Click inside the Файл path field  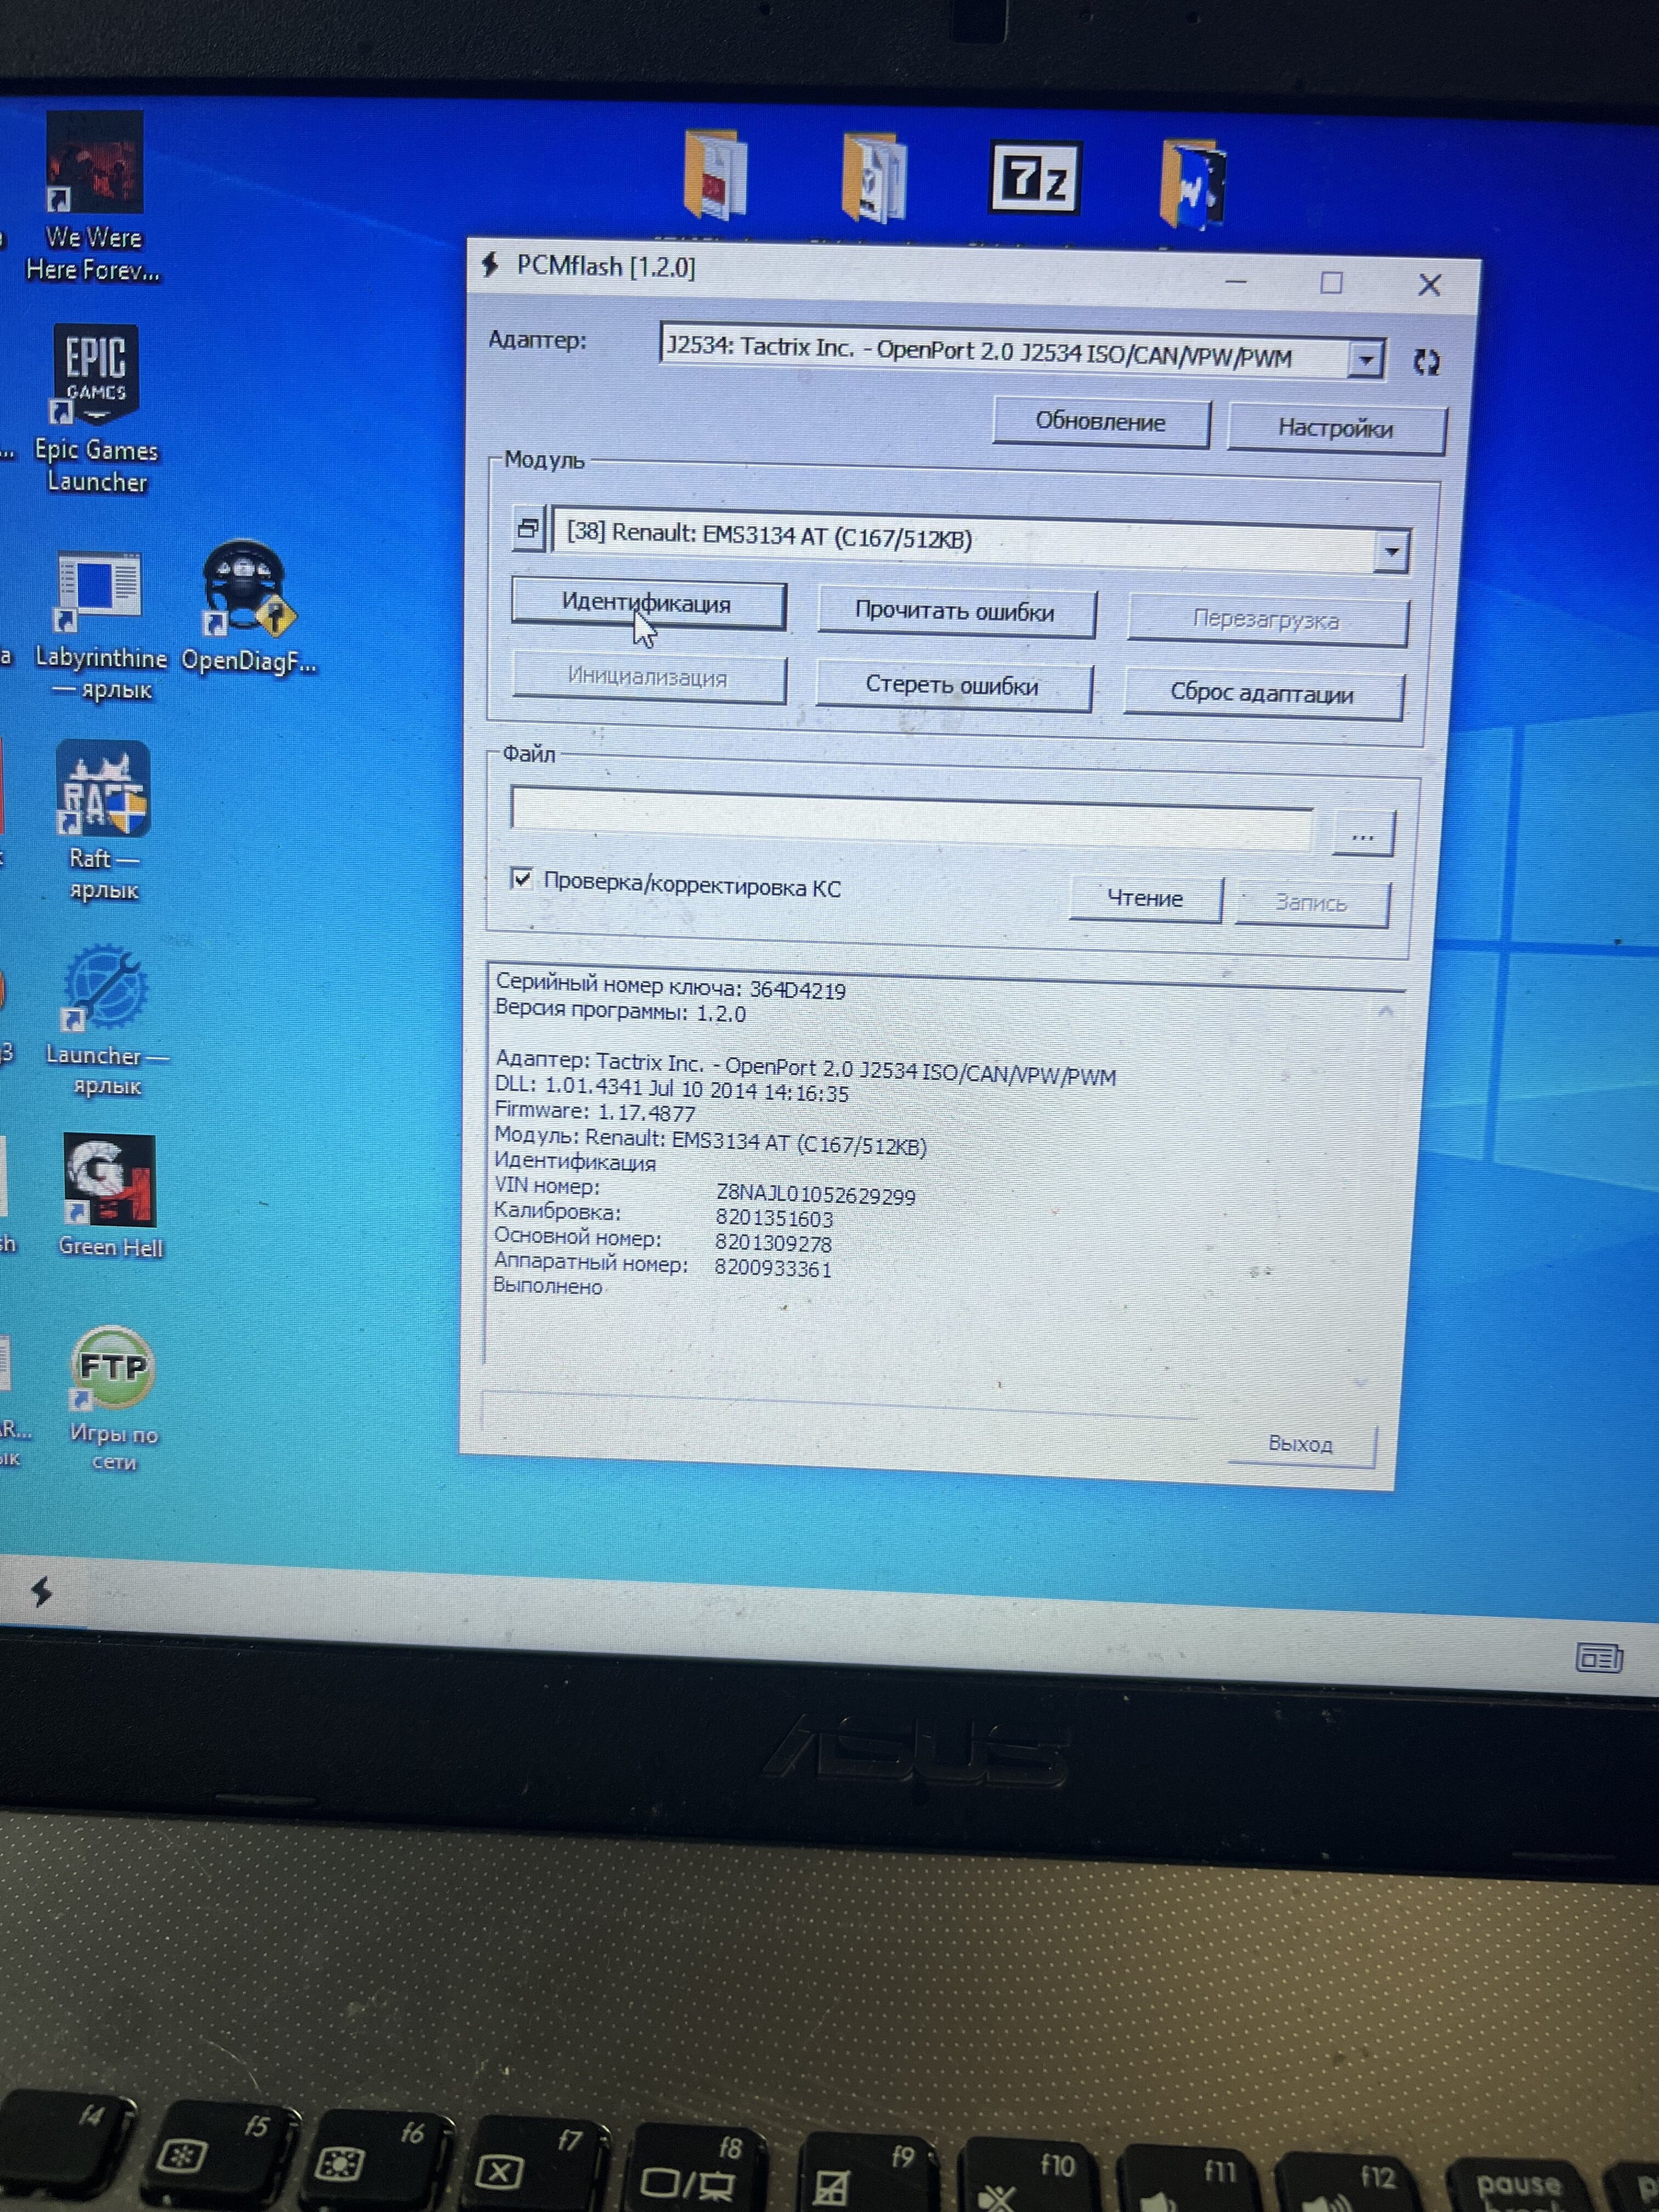[x=910, y=818]
